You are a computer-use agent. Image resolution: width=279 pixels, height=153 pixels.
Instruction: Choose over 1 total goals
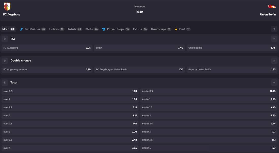70,99
